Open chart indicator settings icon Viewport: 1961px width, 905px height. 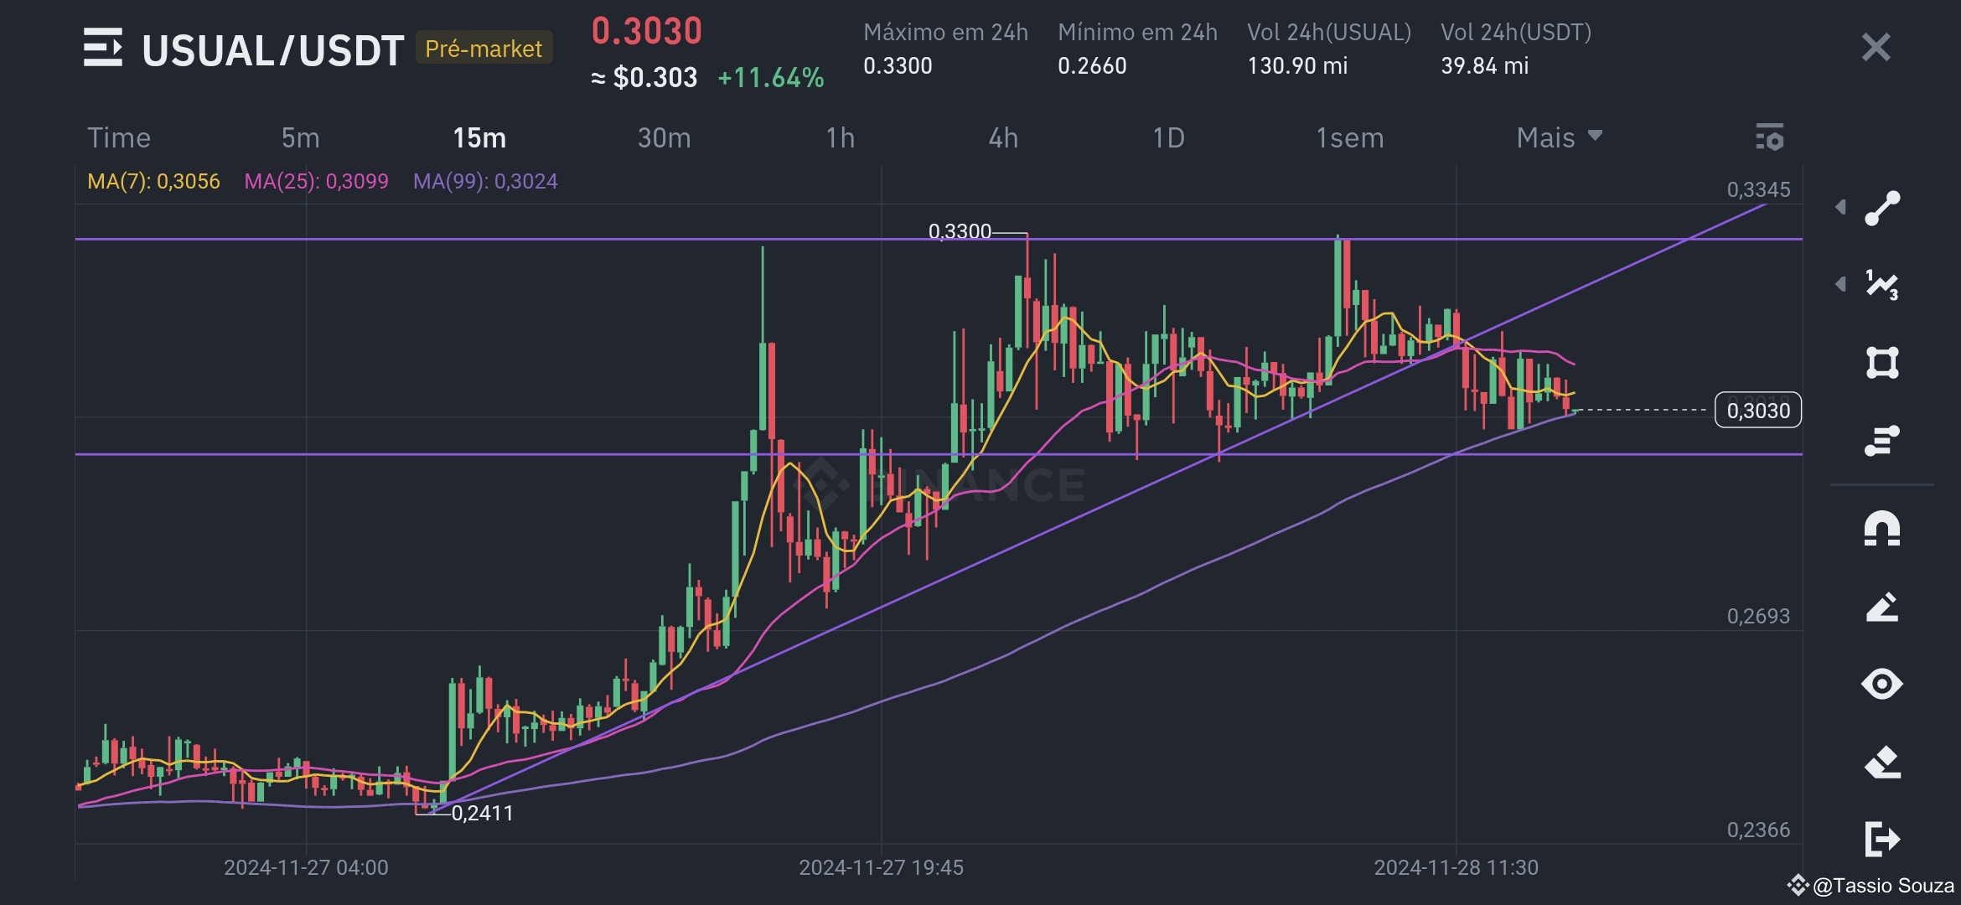point(1769,137)
